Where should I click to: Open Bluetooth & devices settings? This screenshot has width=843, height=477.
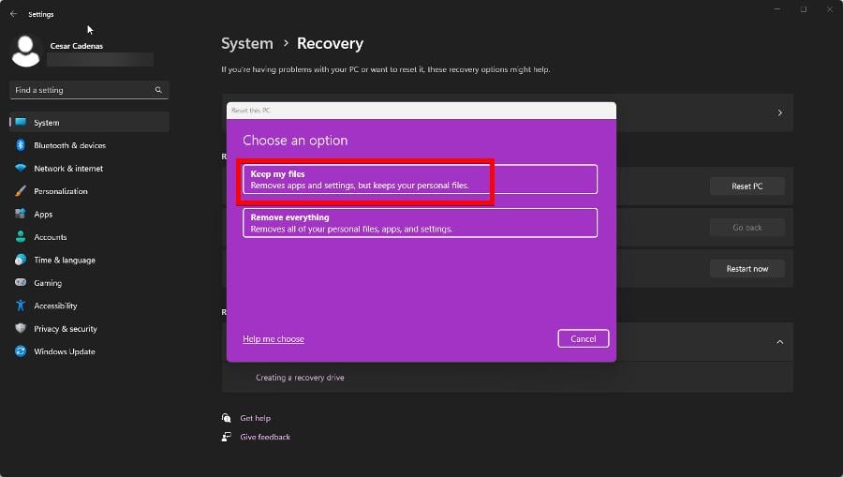pyautogui.click(x=89, y=145)
